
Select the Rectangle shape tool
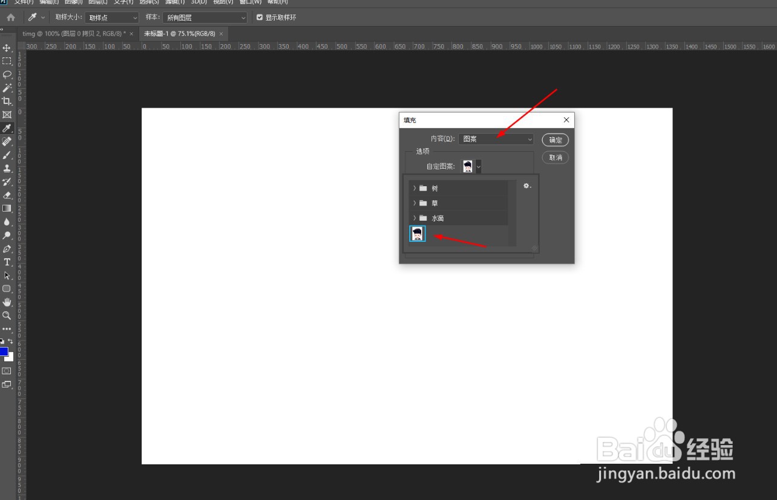click(7, 288)
